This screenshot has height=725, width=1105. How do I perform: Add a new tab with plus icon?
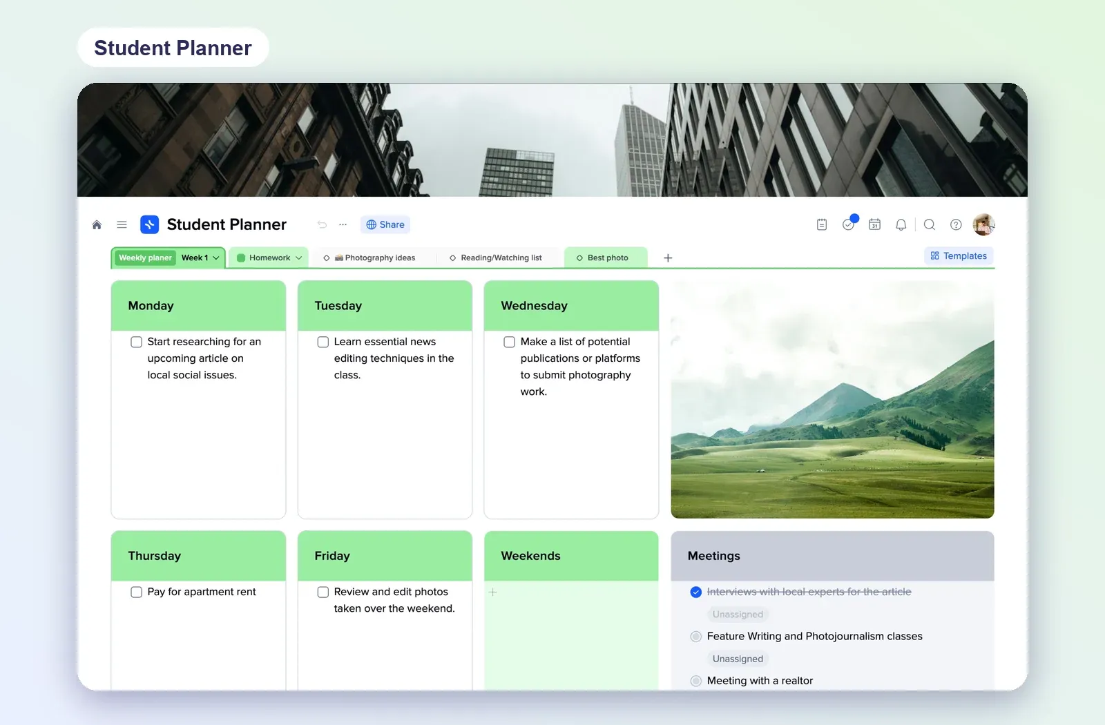point(668,258)
